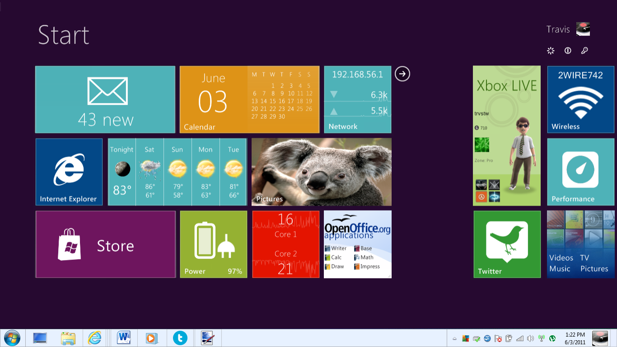Open Windows Explorer from the taskbar

coord(68,338)
